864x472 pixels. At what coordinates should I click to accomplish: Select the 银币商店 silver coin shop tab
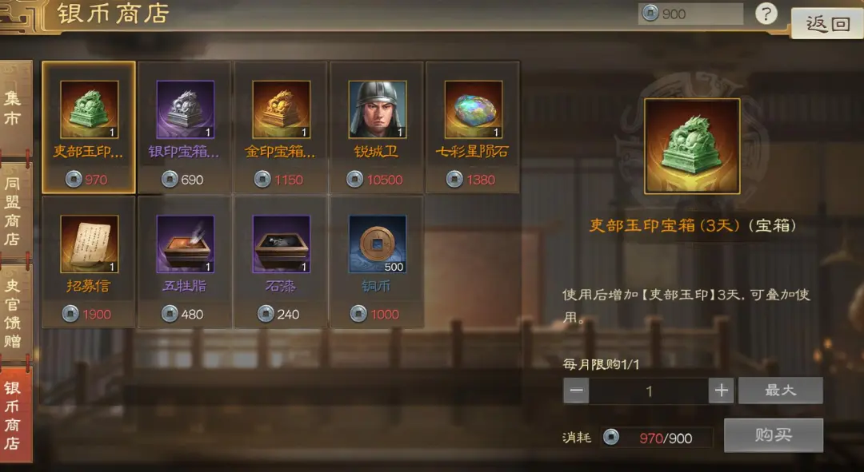click(x=15, y=414)
